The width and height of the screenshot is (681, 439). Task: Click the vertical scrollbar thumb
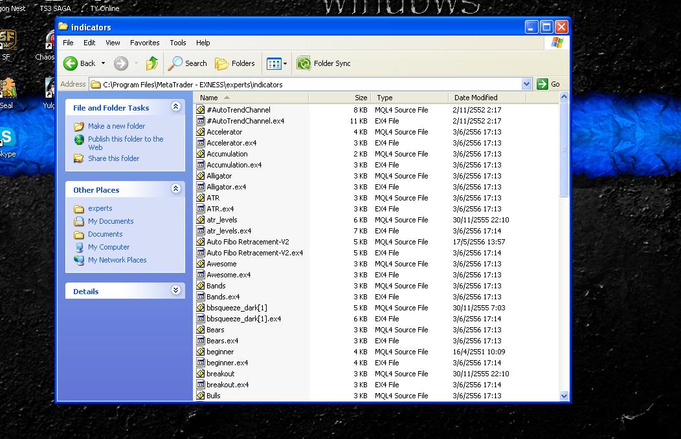click(564, 149)
